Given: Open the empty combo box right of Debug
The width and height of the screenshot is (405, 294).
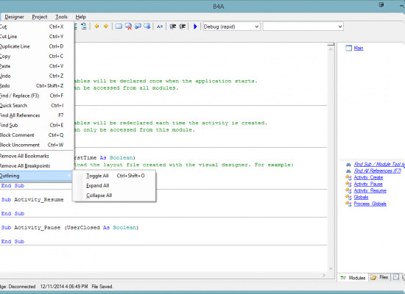Looking at the screenshot, I should [303, 26].
